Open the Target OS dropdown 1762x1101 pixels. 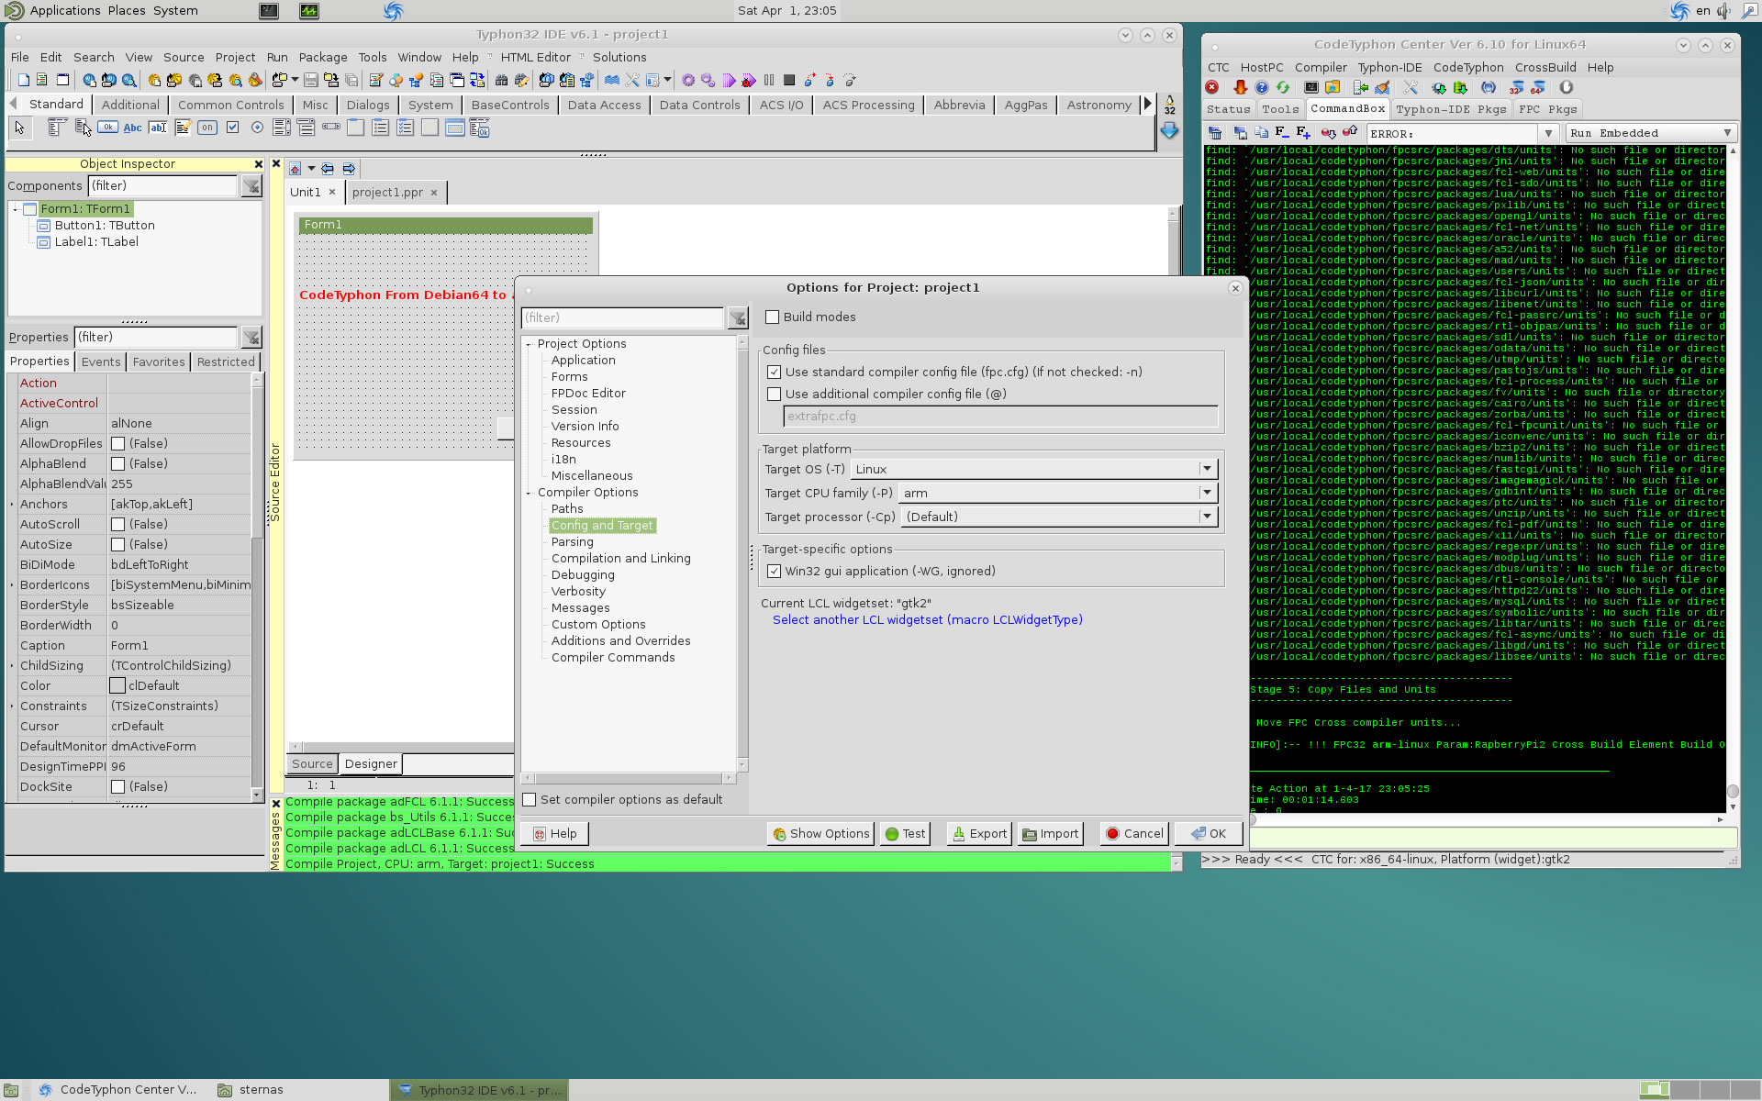pyautogui.click(x=1207, y=469)
